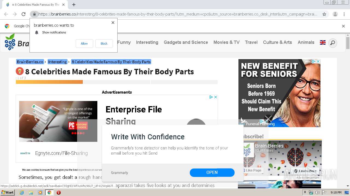Open AdChoices on the seniors benefit ad
This screenshot has height=196, width=350.
pyautogui.click(x=314, y=62)
